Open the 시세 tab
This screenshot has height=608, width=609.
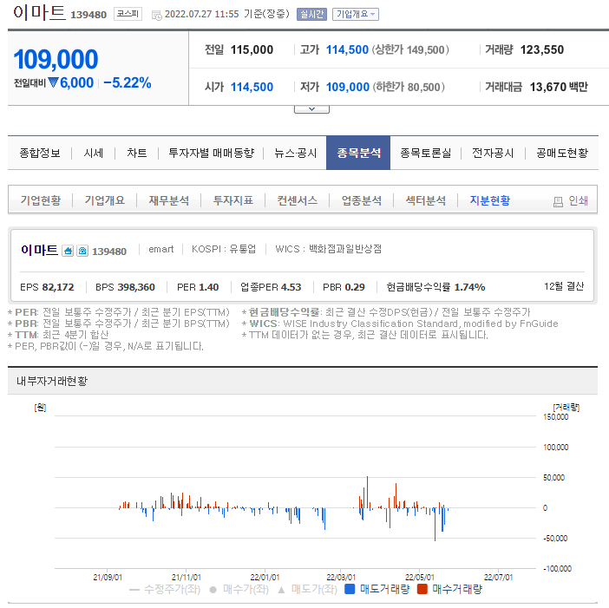tap(94, 153)
